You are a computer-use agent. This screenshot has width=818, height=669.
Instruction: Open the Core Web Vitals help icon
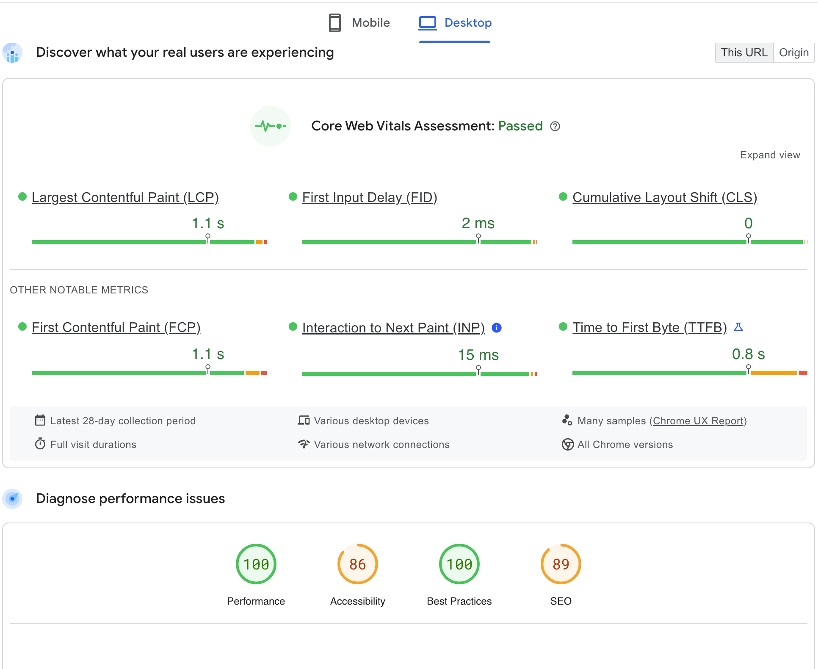click(555, 126)
